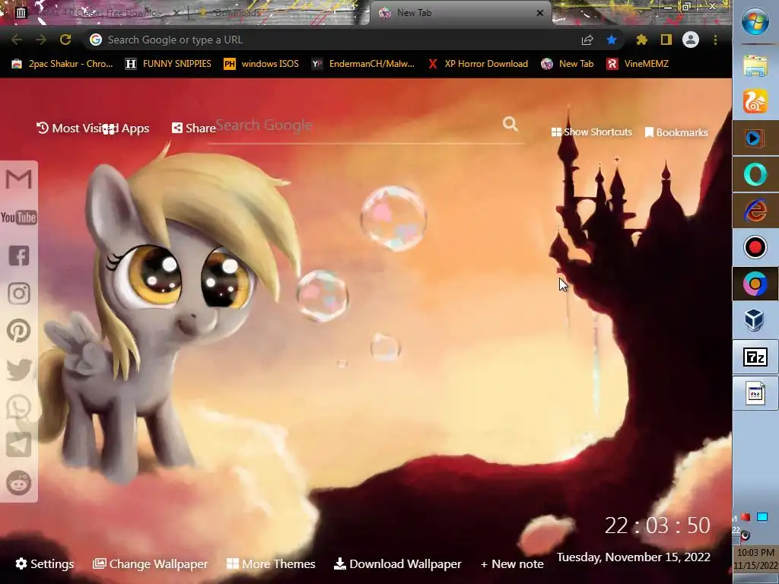The image size is (779, 584).
Task: Open YouTube shortcut in the sidebar
Action: (x=19, y=217)
